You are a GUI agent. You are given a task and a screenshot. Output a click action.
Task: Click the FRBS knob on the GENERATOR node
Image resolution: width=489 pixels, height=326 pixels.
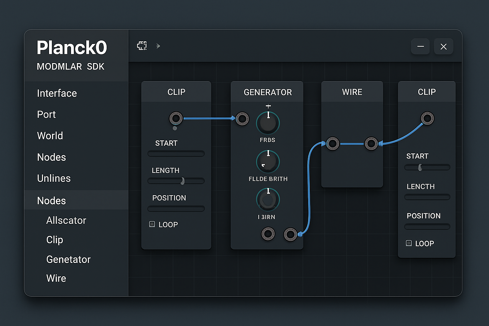pos(268,123)
